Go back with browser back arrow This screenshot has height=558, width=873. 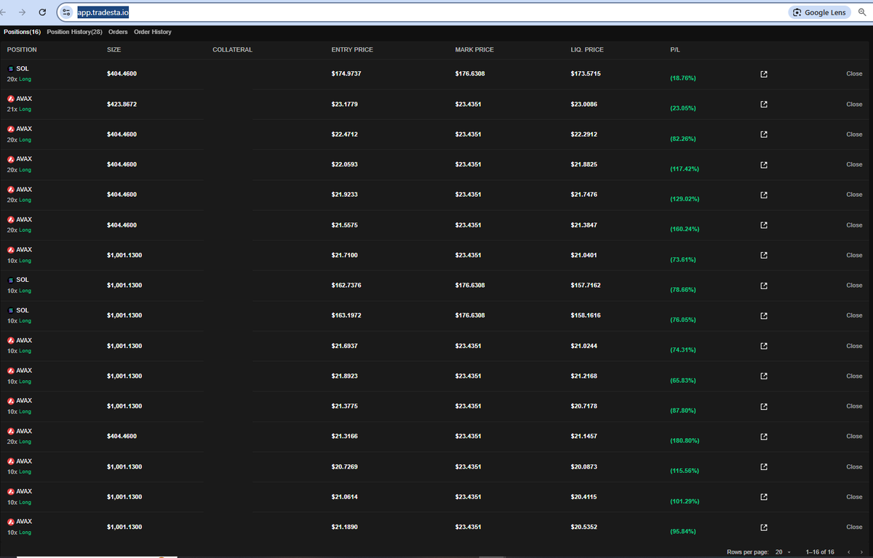point(4,12)
